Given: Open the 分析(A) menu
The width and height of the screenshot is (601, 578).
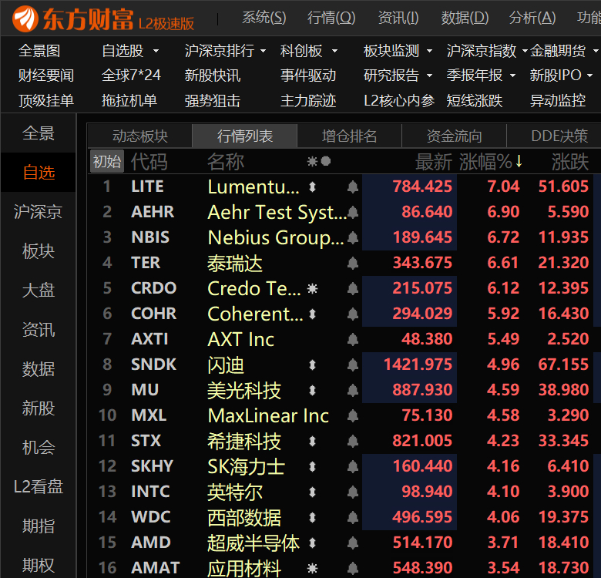Looking at the screenshot, I should tap(532, 18).
